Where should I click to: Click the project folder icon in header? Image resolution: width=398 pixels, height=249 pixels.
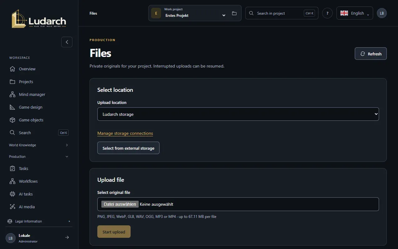[234, 13]
